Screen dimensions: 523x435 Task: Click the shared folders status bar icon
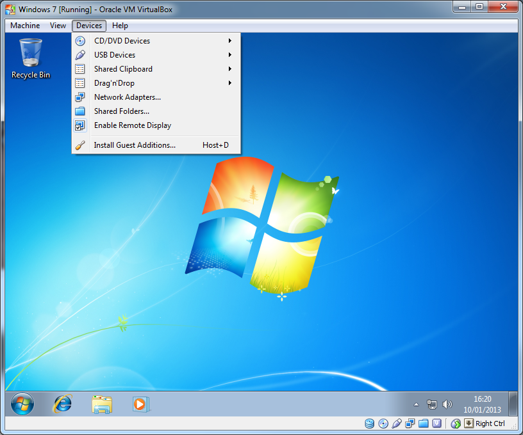pyautogui.click(x=423, y=423)
